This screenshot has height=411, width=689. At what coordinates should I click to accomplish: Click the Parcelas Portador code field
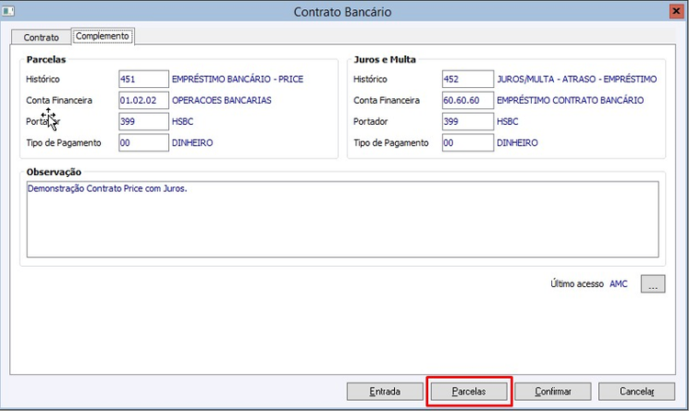tap(143, 121)
